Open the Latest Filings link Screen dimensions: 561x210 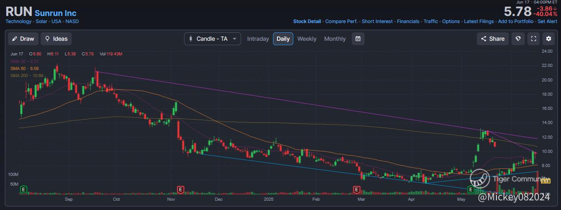coord(479,21)
